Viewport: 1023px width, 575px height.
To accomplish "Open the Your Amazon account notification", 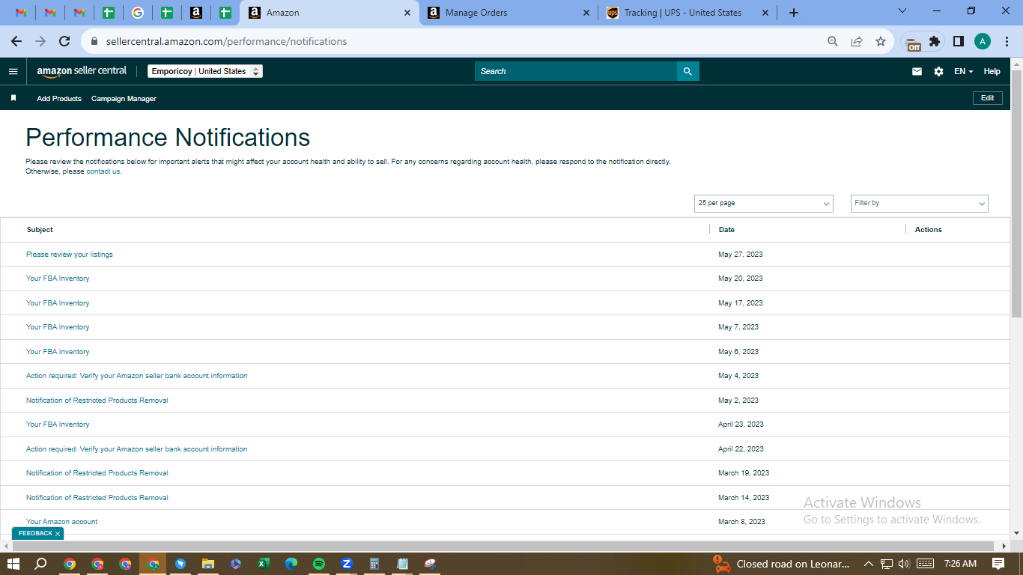I will [61, 522].
